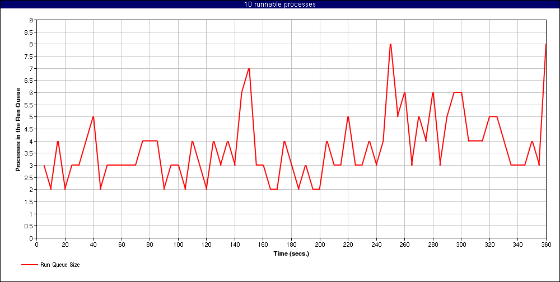Click y-axis tick label '2'
Viewport: 560px width, 282px height.
click(31, 190)
